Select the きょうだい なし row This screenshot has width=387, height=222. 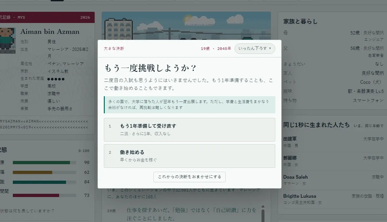tap(333, 64)
